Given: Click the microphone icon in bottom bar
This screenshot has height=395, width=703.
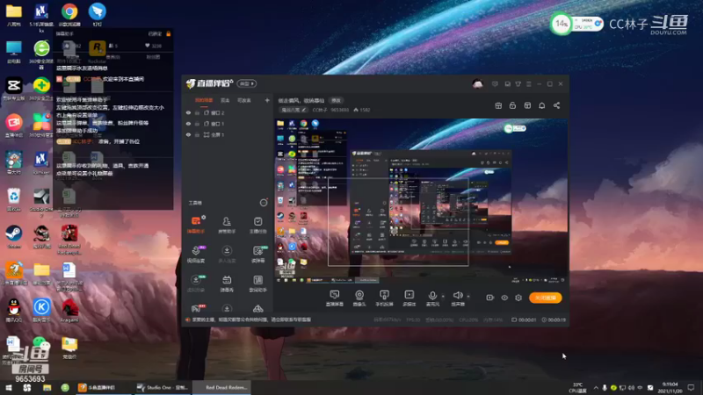Looking at the screenshot, I should [x=432, y=296].
